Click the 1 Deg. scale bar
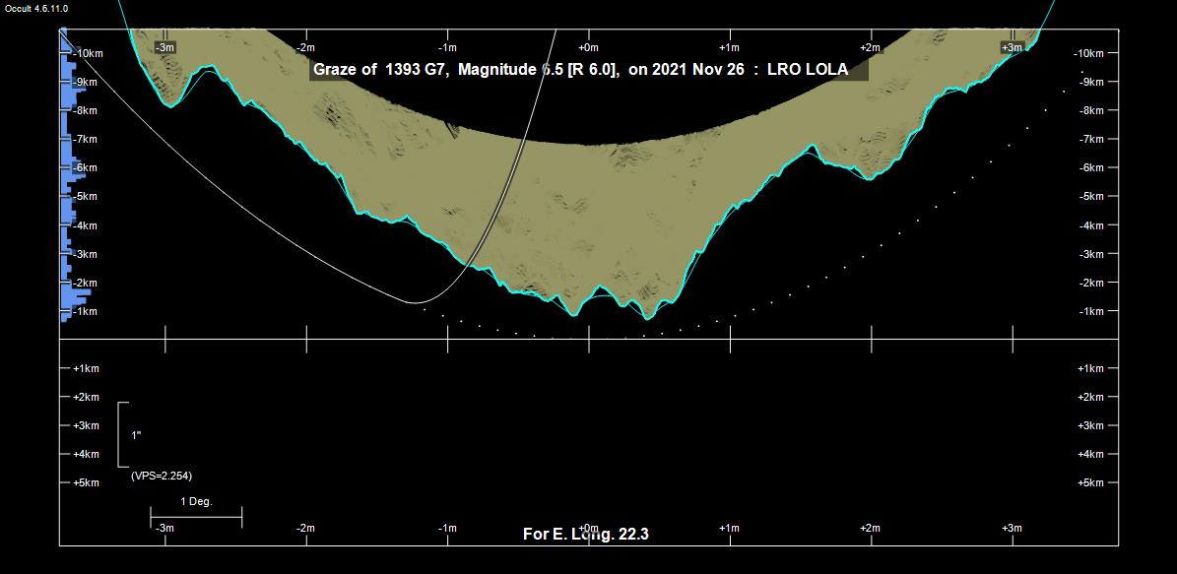This screenshot has width=1177, height=574. tap(196, 515)
